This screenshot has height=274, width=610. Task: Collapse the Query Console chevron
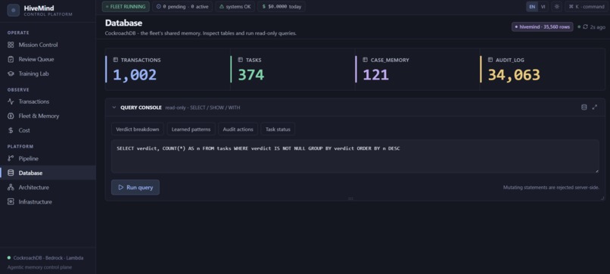click(114, 107)
